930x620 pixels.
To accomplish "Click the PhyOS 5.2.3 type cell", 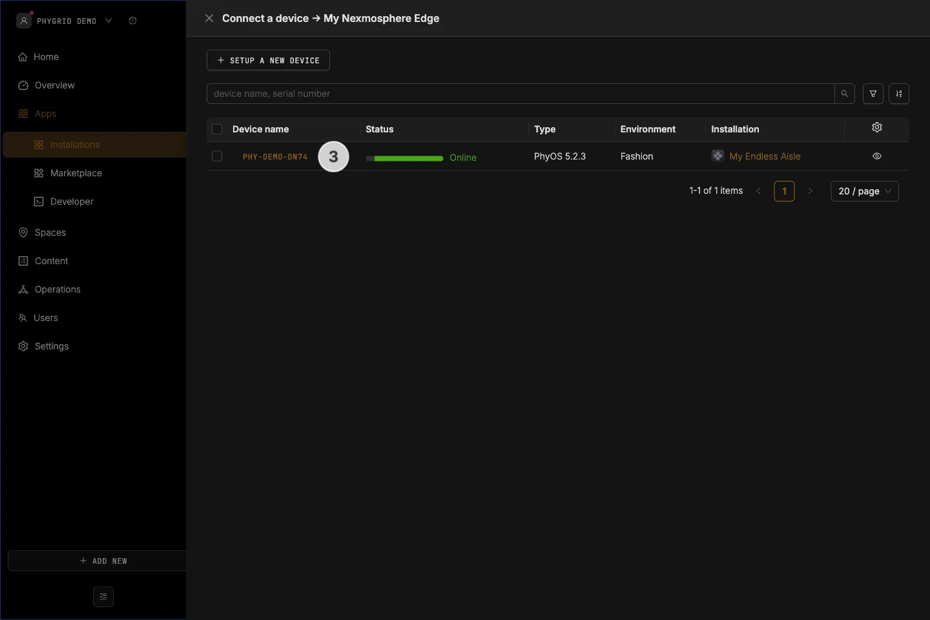I will [x=560, y=156].
